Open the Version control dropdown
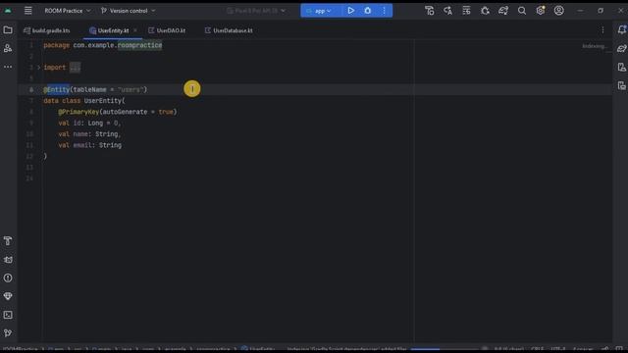The width and height of the screenshot is (628, 353). [128, 11]
